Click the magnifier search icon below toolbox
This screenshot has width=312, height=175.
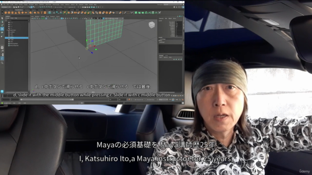(2, 63)
